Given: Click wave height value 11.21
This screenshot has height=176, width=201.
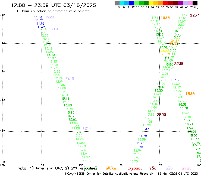Looking at the screenshot, I should coord(39,20).
